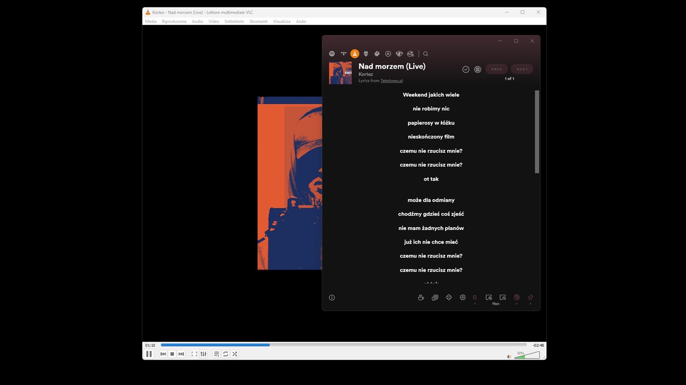The height and width of the screenshot is (385, 686).
Task: Open the Audio menu
Action: coord(197,21)
